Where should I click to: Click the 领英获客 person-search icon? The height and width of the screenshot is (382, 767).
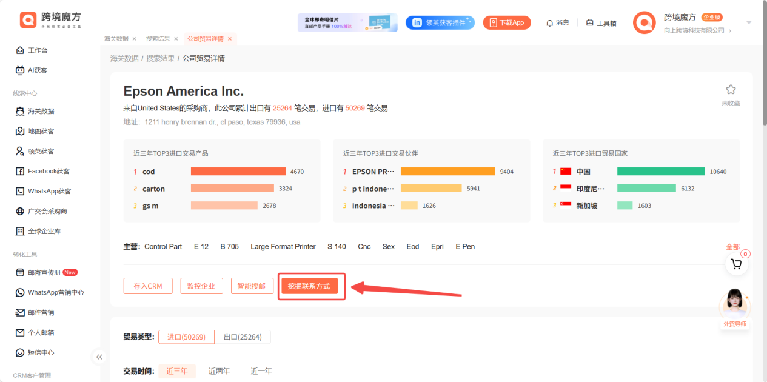(x=20, y=151)
